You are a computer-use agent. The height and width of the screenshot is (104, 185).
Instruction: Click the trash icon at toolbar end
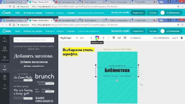(182, 38)
